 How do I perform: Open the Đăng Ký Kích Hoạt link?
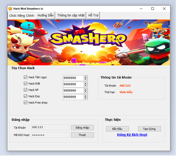point(132,135)
